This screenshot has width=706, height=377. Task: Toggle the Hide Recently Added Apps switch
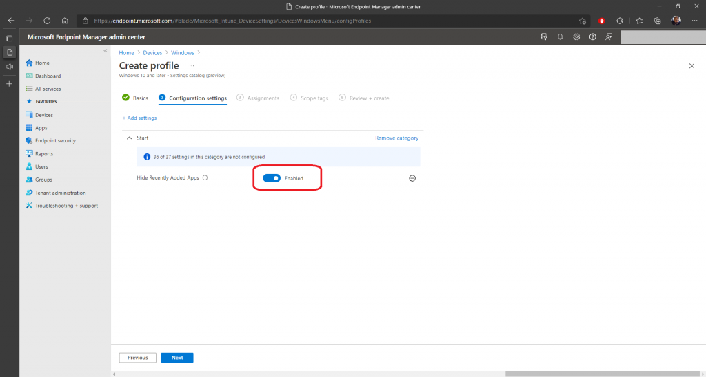pyautogui.click(x=272, y=178)
